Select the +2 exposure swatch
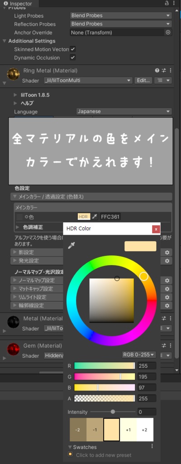This screenshot has height=464, width=181. click(145, 430)
